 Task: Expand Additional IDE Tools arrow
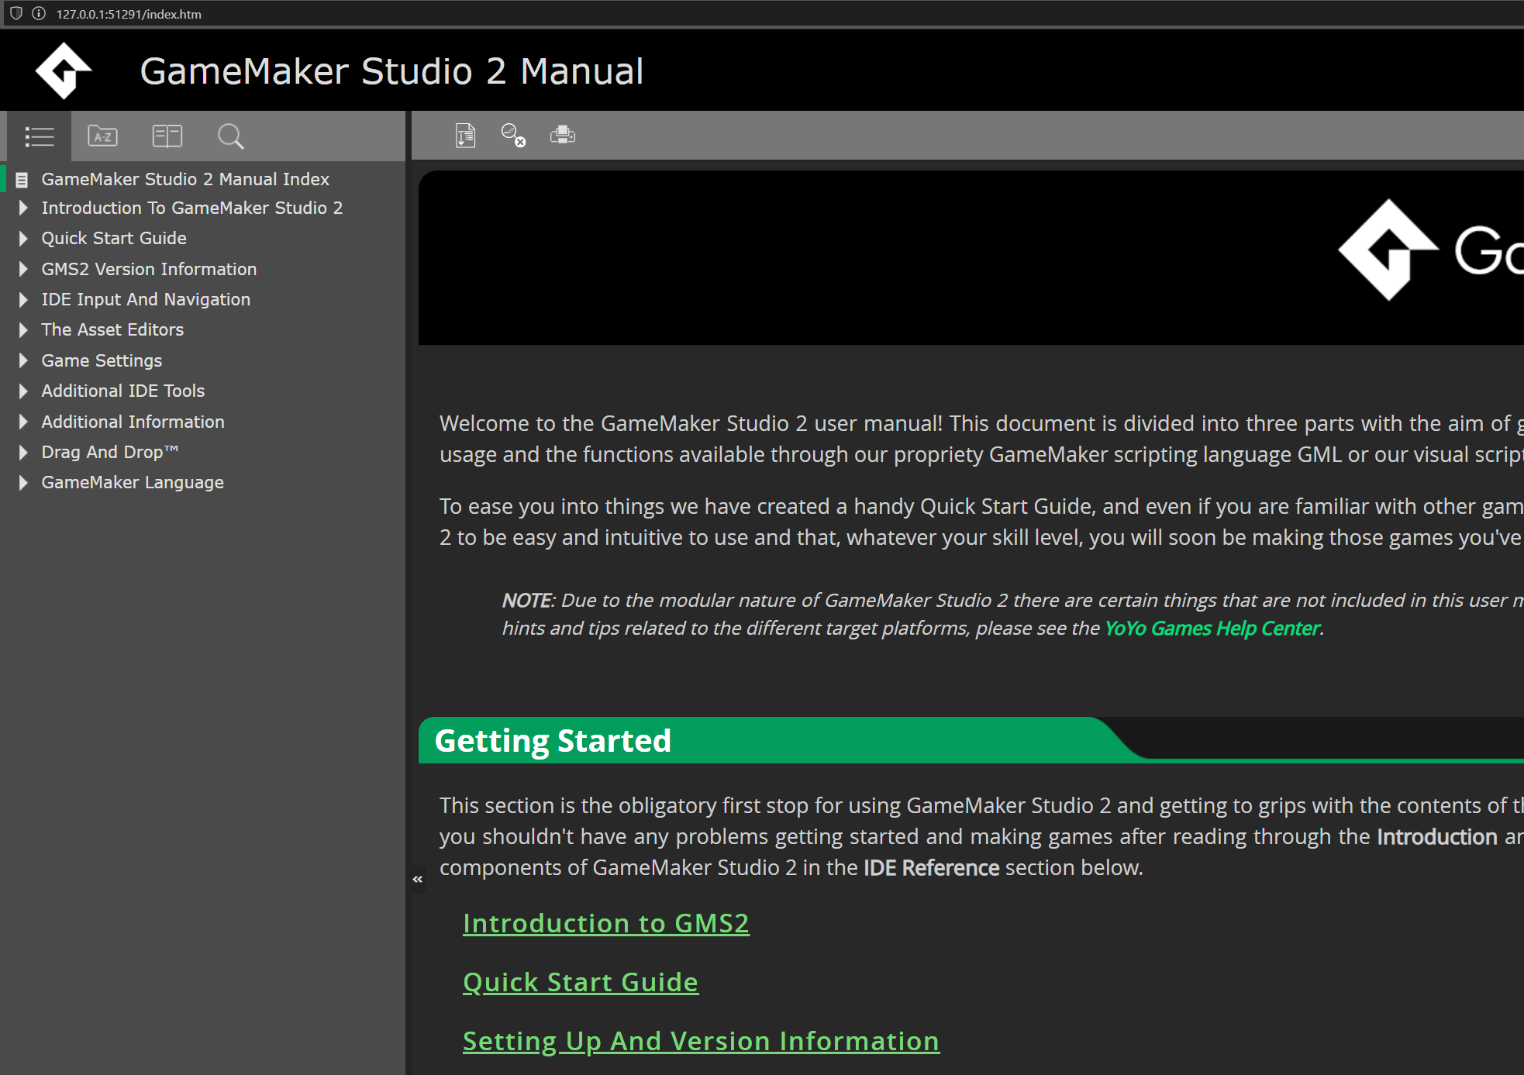coord(23,391)
